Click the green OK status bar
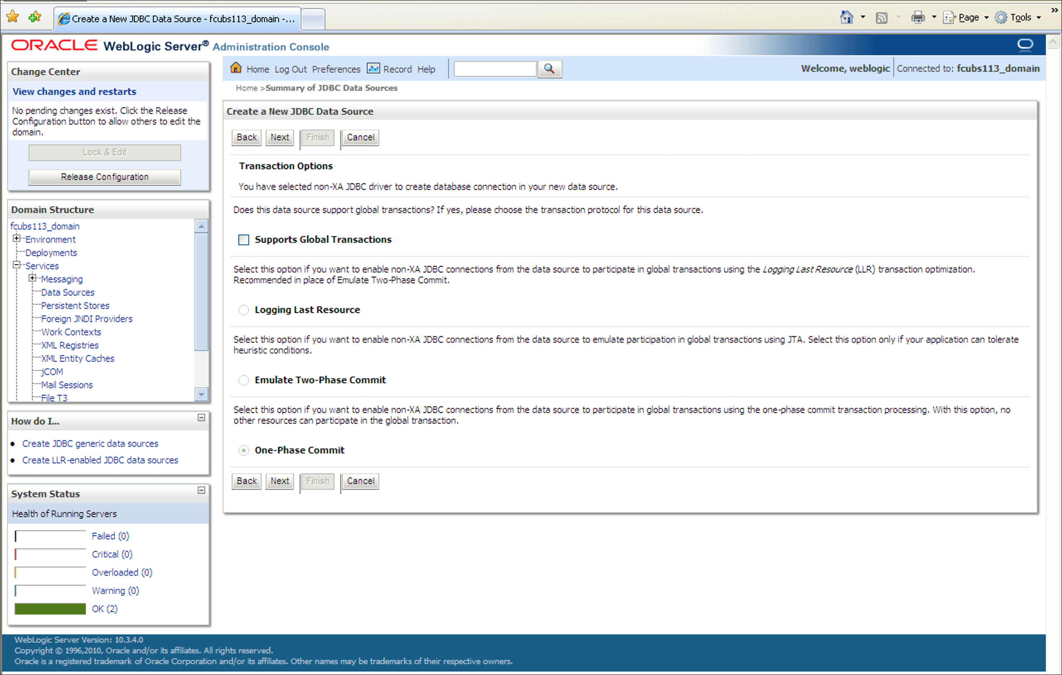Image resolution: width=1062 pixels, height=675 pixels. point(50,609)
